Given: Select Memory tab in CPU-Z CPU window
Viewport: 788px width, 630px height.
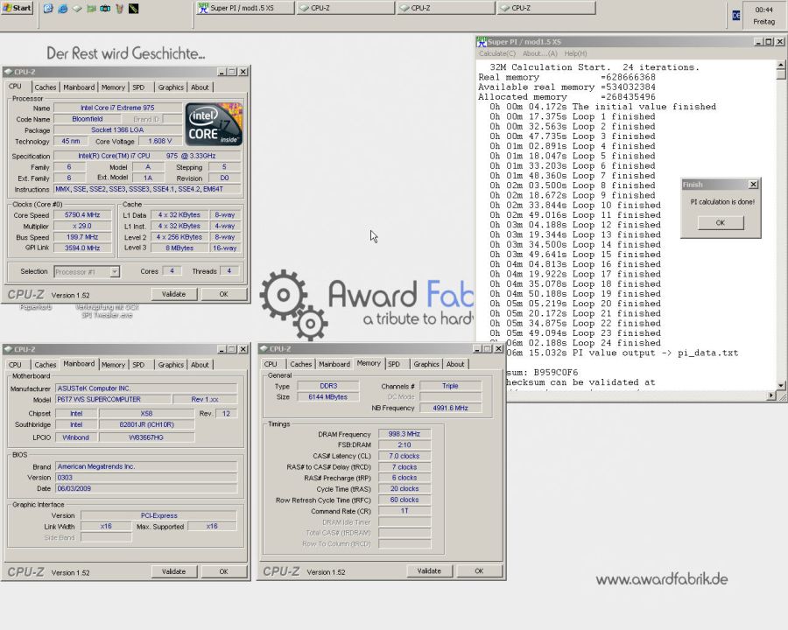Looking at the screenshot, I should tap(113, 87).
